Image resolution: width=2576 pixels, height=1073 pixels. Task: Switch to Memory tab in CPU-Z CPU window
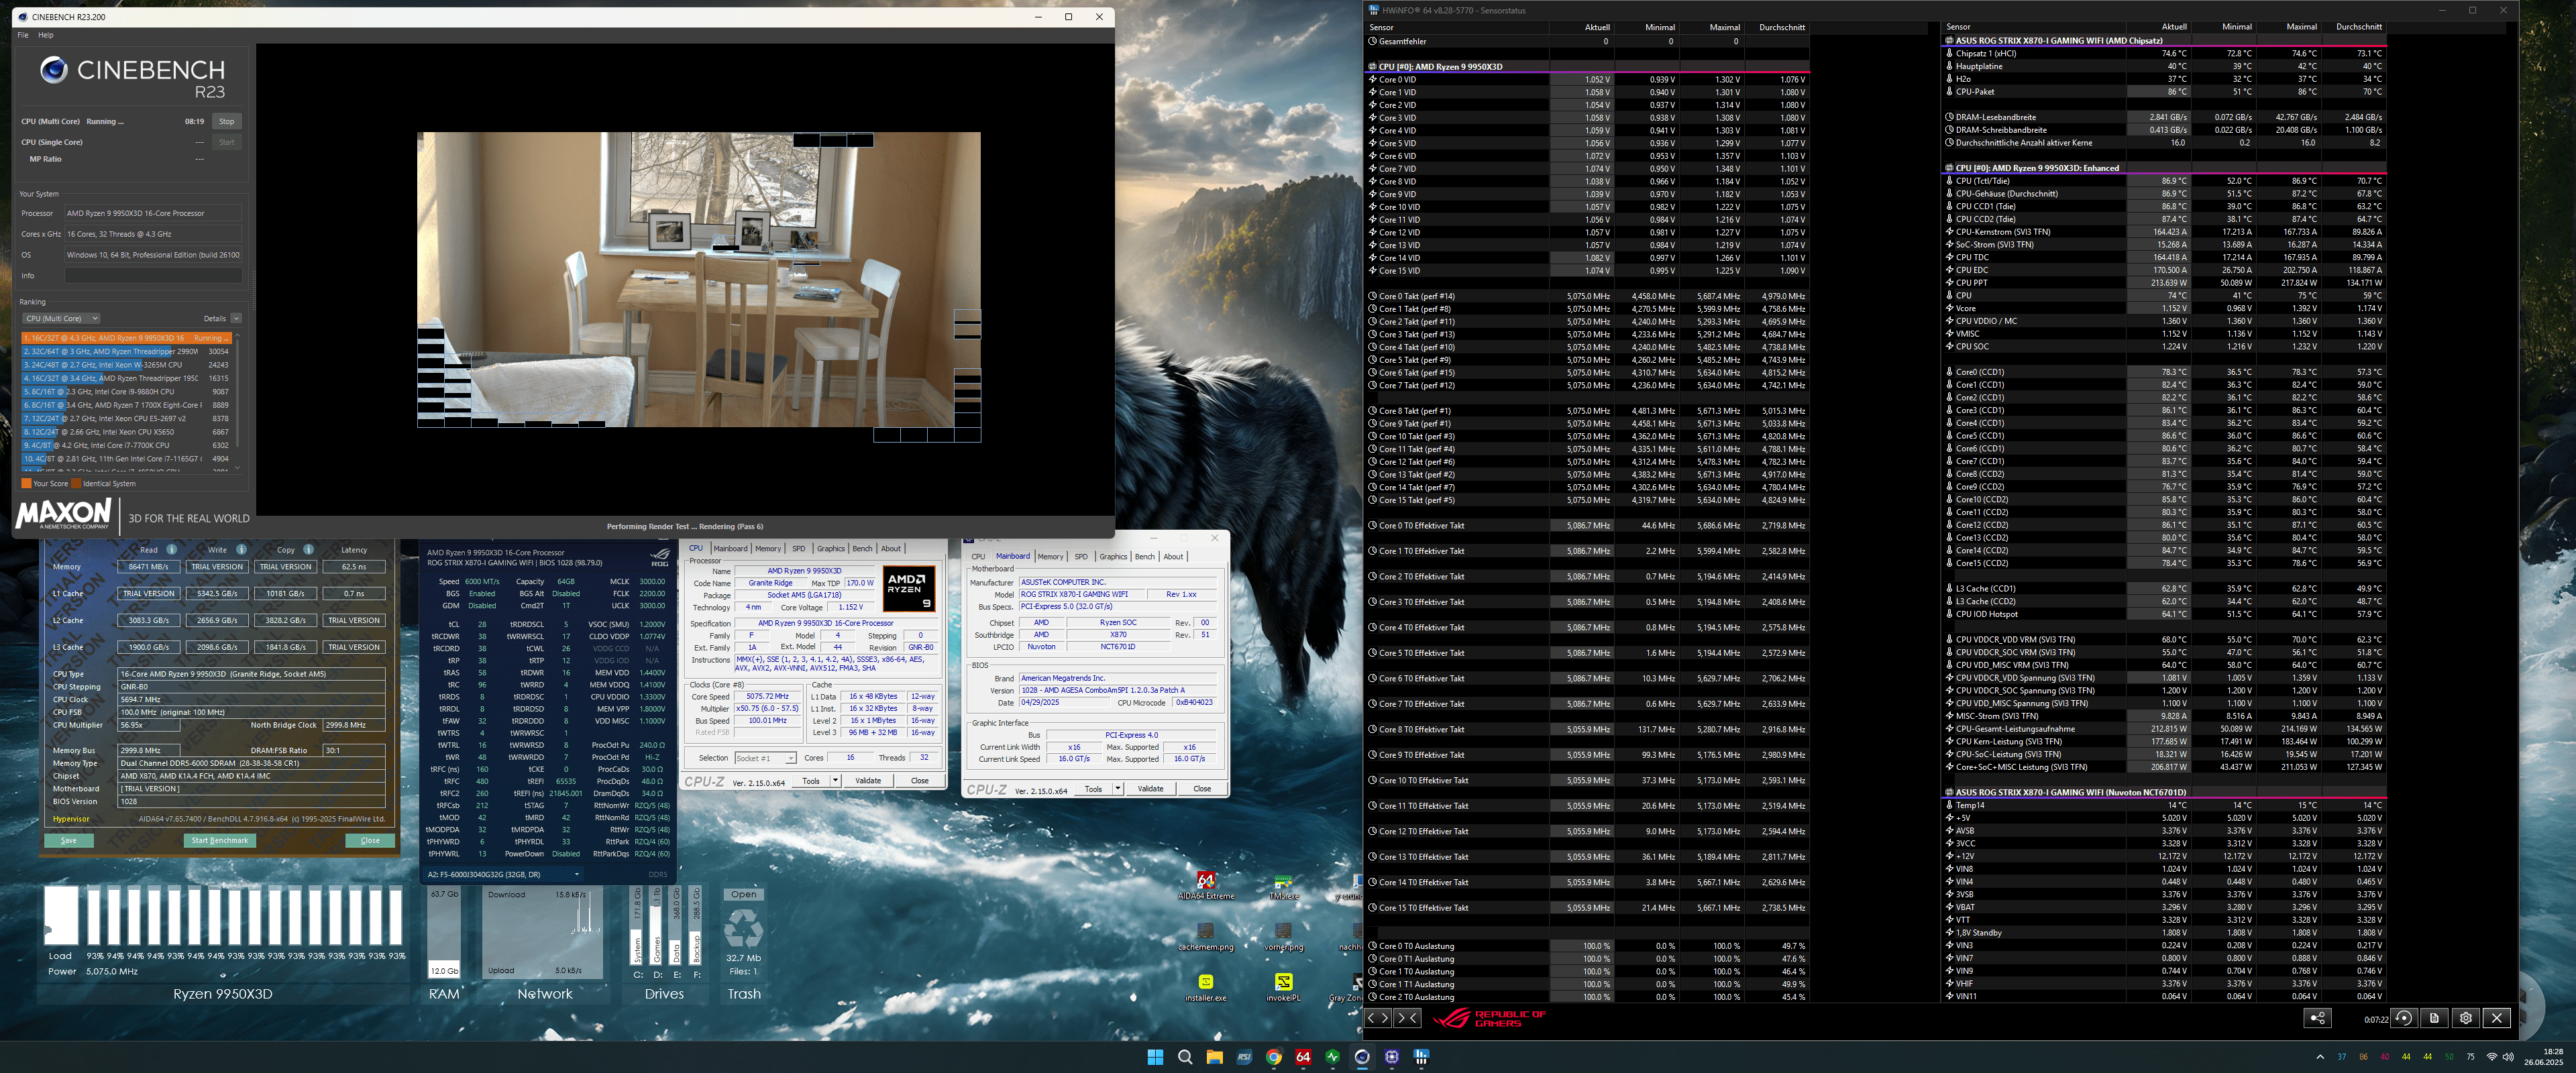tap(768, 549)
